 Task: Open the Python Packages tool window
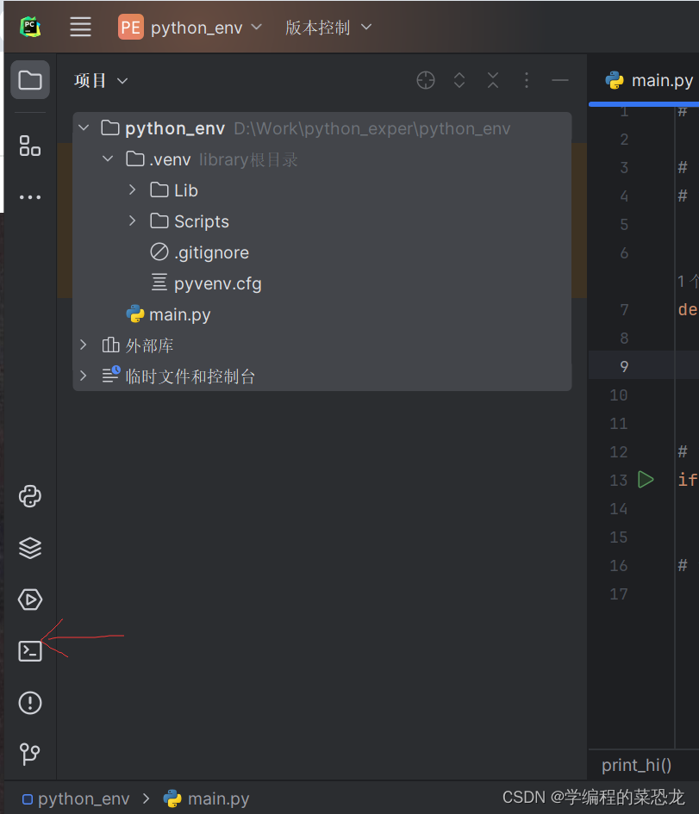(x=29, y=496)
